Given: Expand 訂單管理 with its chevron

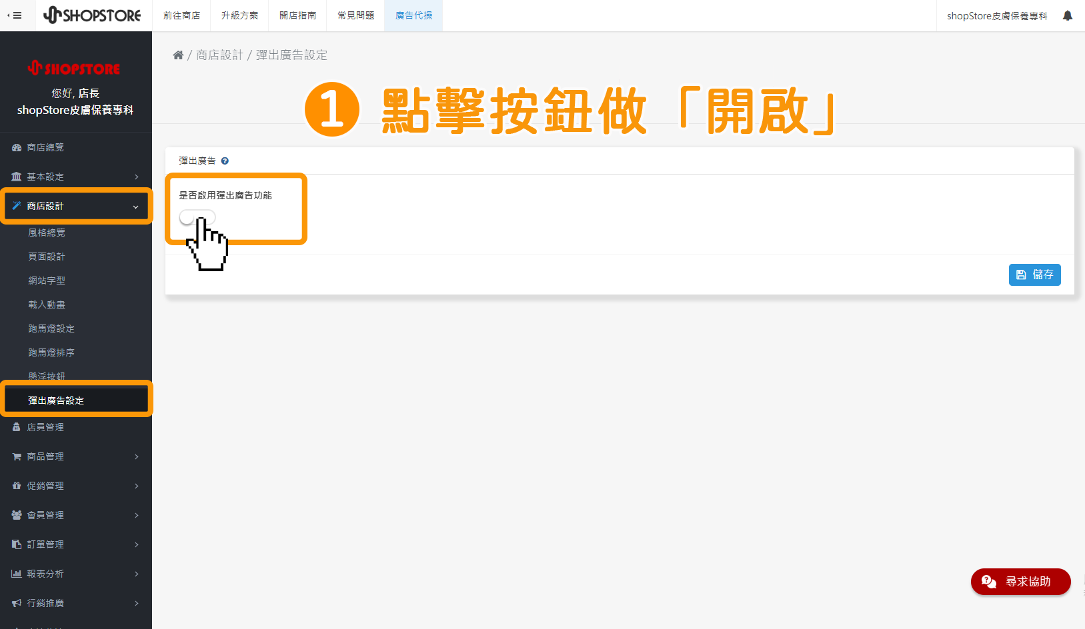Looking at the screenshot, I should tap(136, 544).
